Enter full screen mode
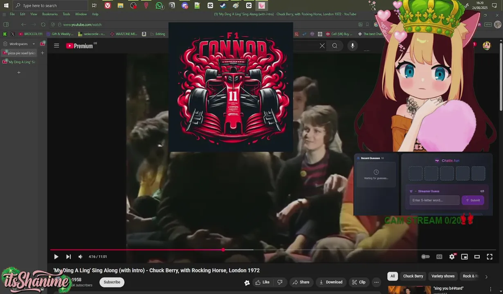 coord(490,257)
